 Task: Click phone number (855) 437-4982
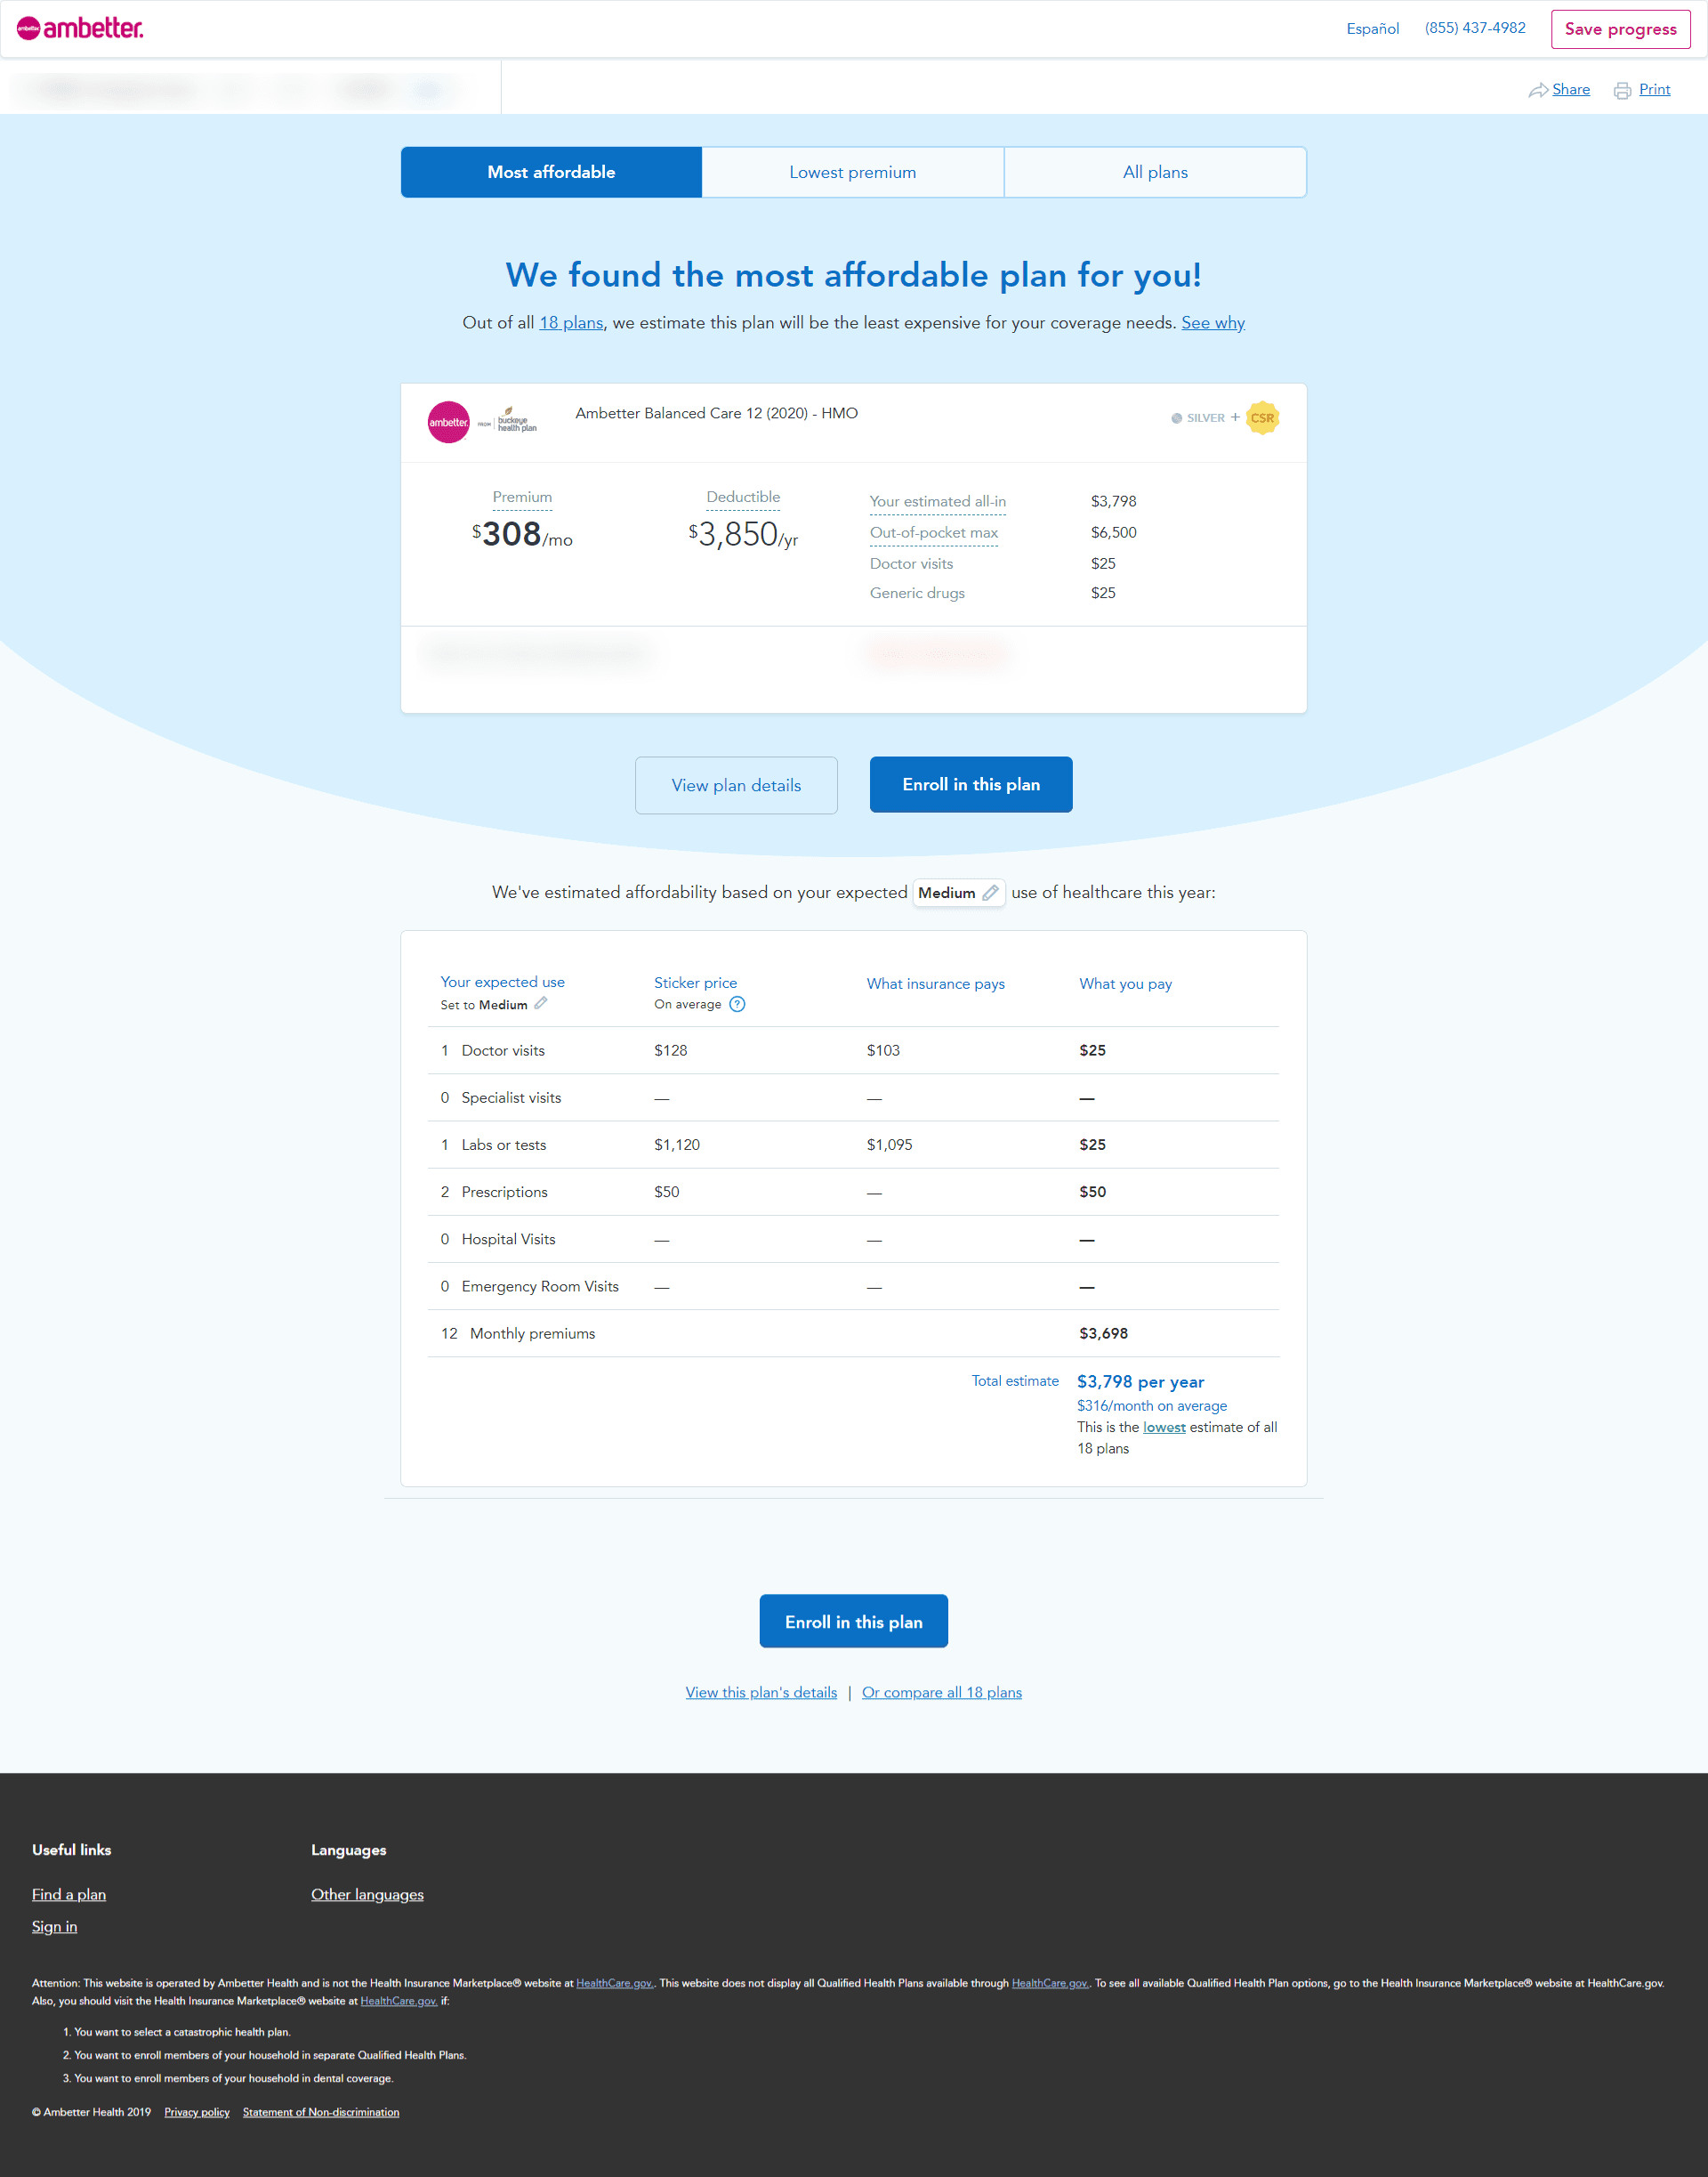[1475, 28]
